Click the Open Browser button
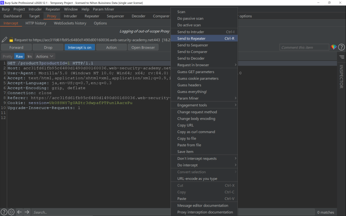Image resolution: width=346 pixels, height=216 pixels. click(x=143, y=48)
